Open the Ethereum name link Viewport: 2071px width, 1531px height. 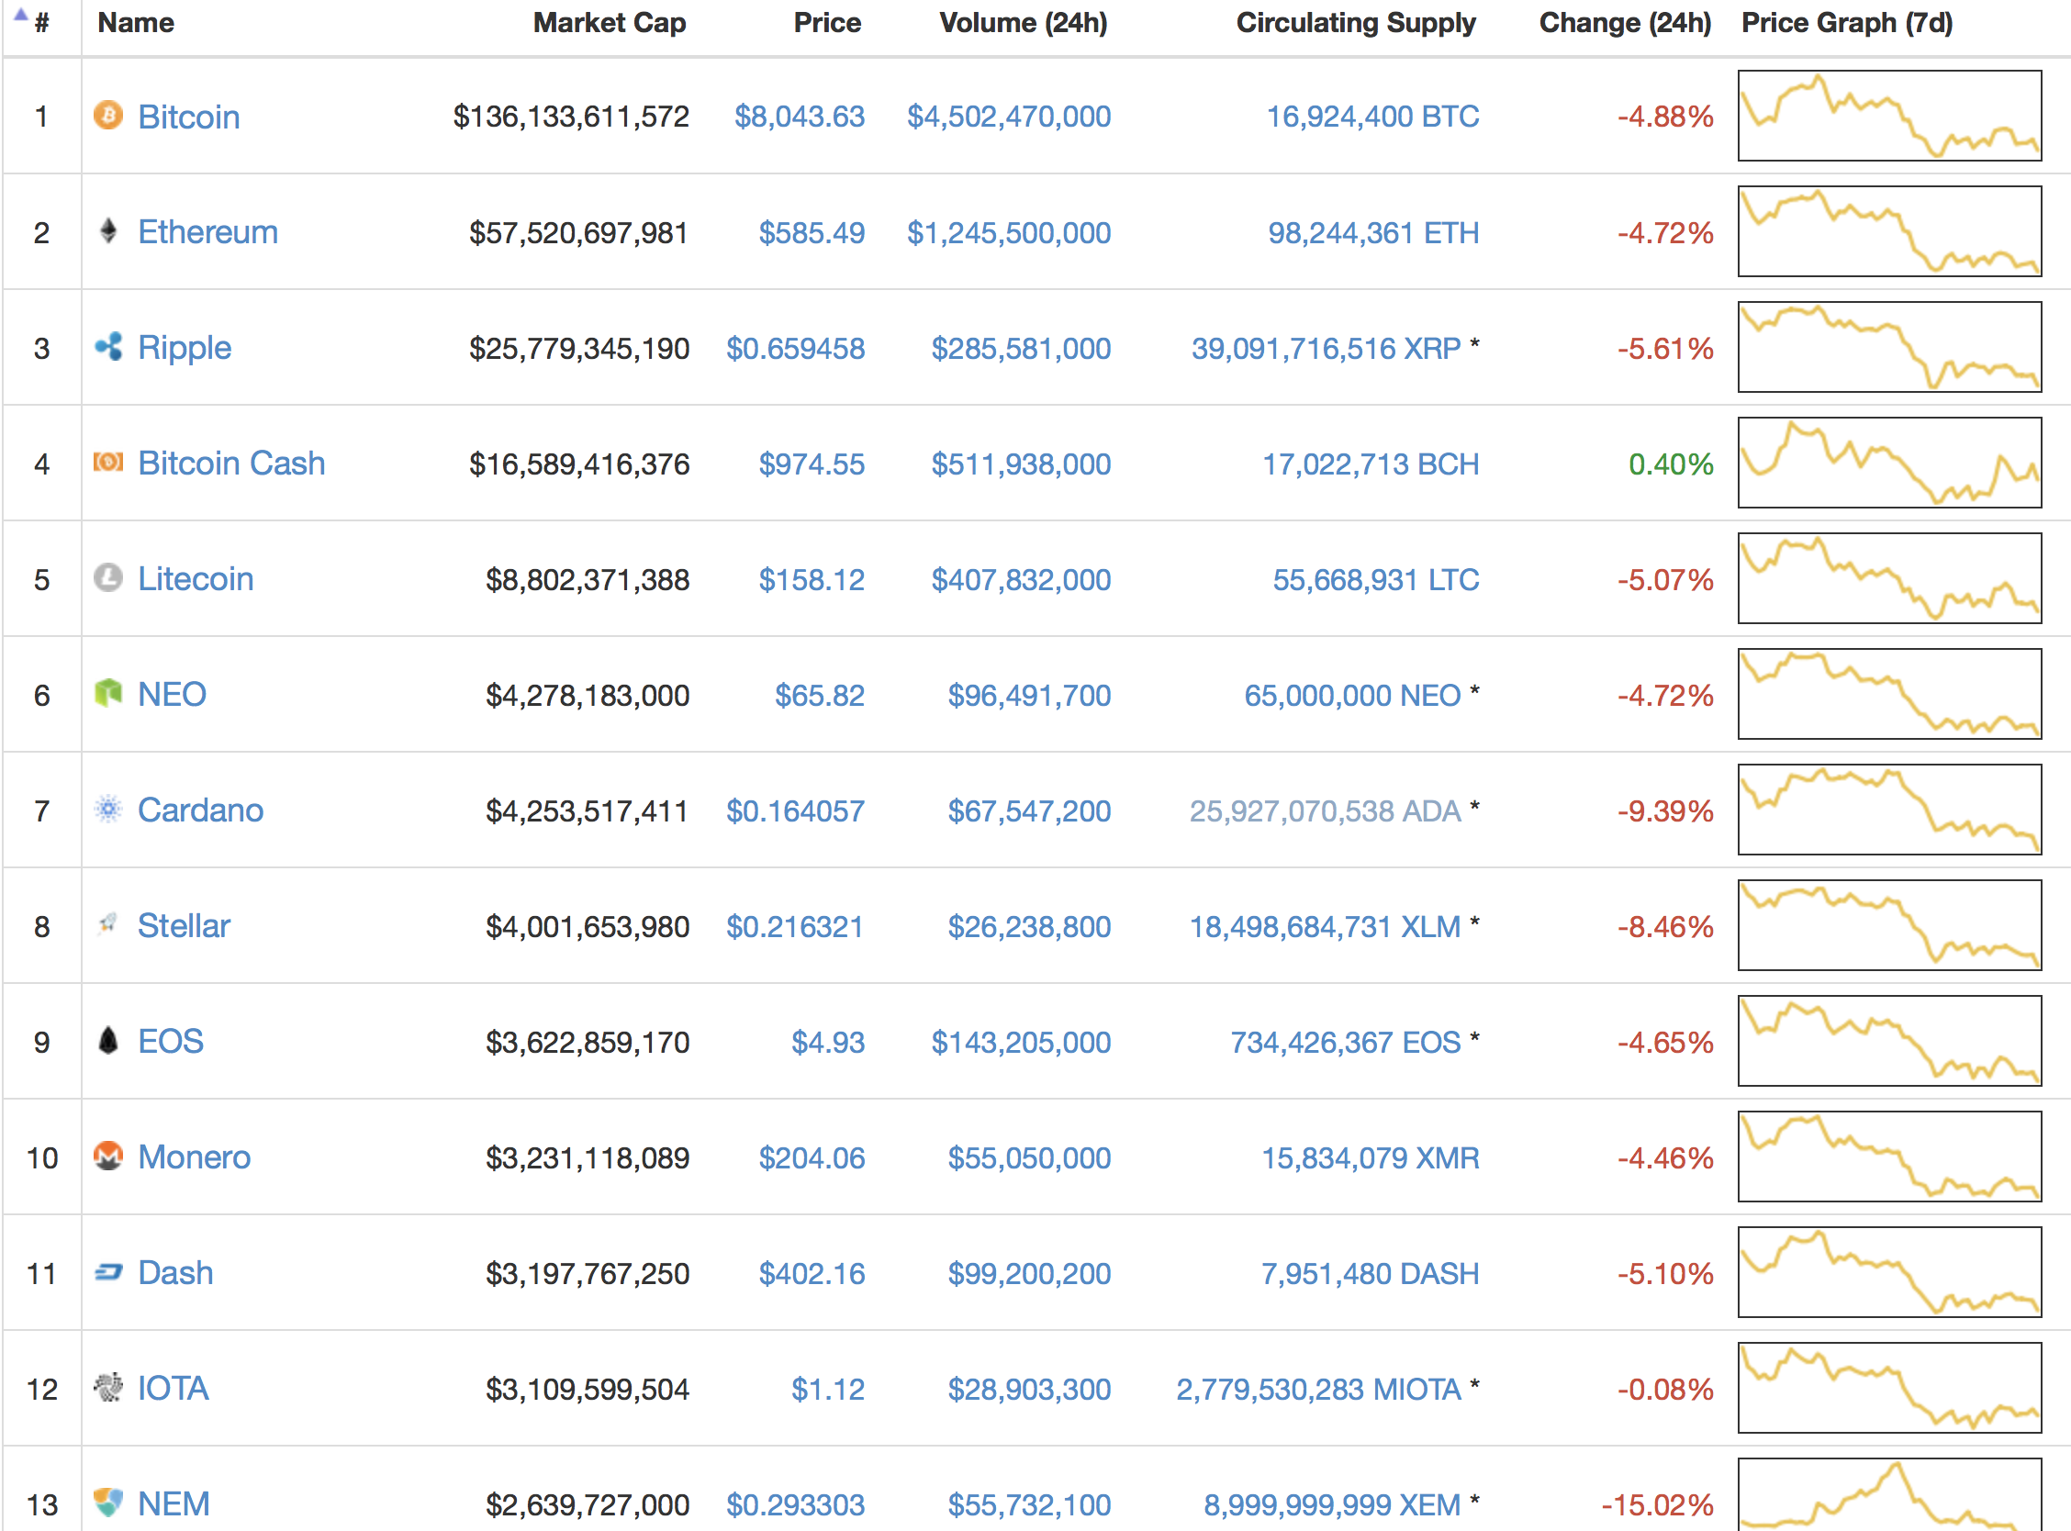208,231
